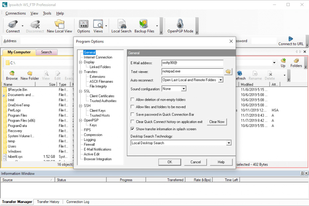Expand the Sound configuration dropdown
This screenshot has width=309, height=206.
[x=183, y=89]
